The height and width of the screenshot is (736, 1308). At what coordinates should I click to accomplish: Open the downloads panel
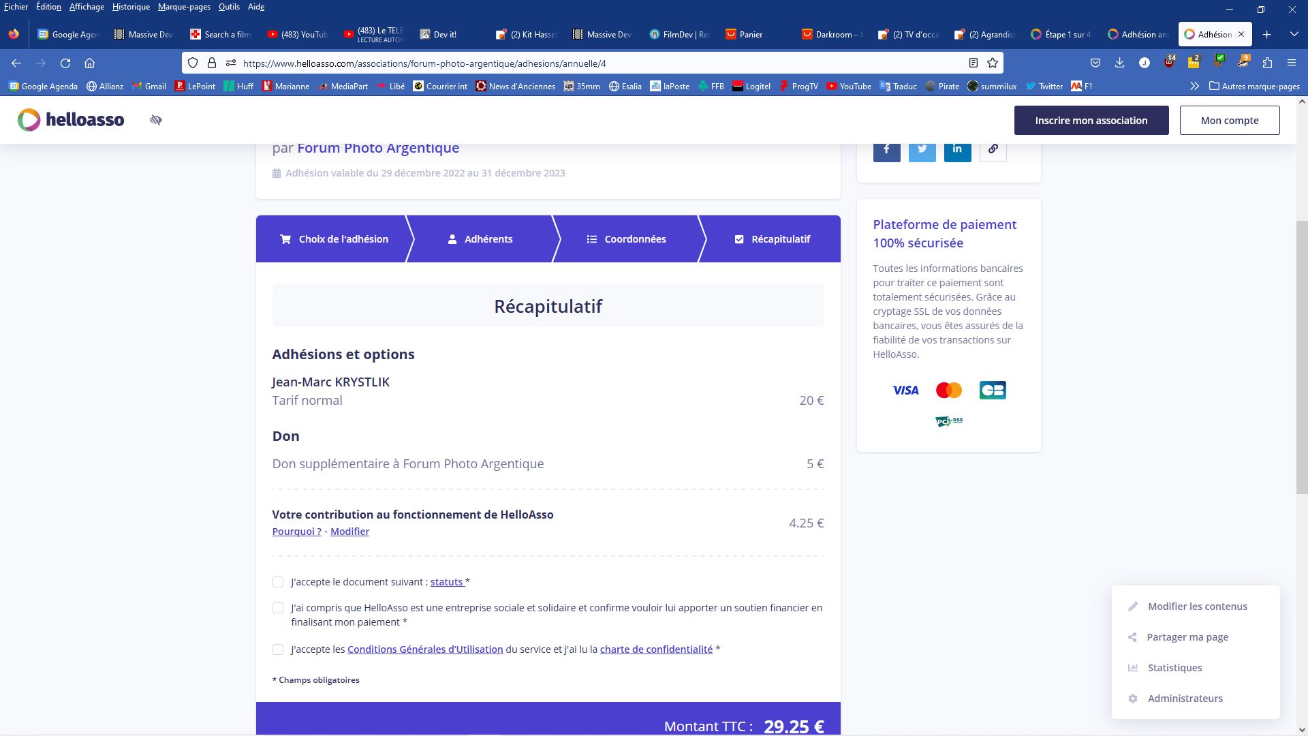[x=1119, y=63]
